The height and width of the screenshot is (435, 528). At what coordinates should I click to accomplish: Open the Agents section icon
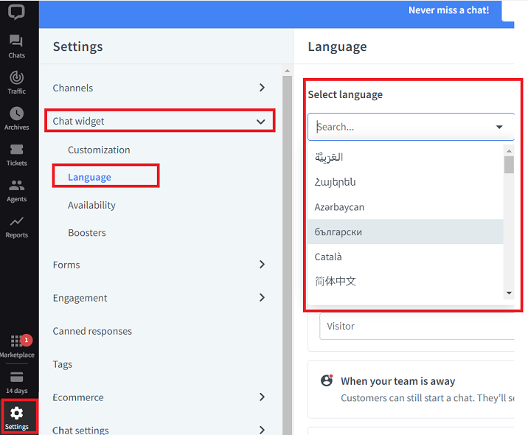tap(16, 189)
